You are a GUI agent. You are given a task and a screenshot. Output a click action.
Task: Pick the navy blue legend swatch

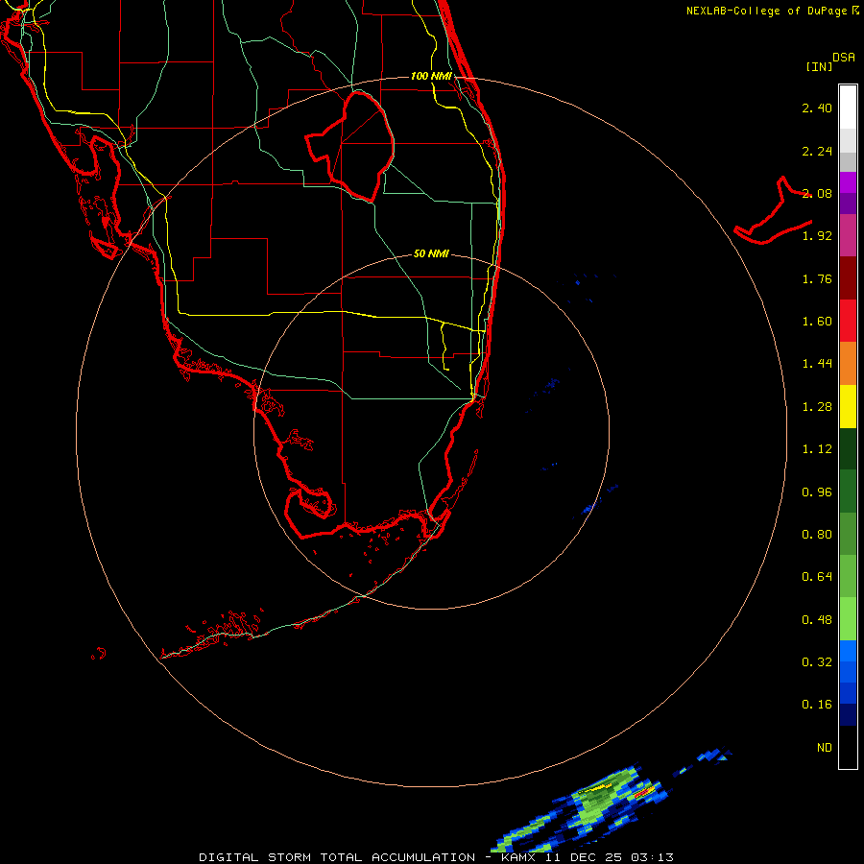click(x=848, y=714)
